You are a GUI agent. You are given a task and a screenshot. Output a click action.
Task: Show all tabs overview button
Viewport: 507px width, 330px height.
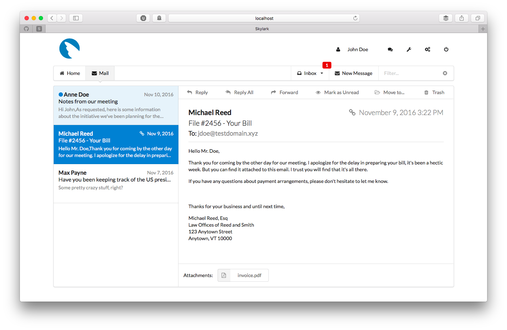click(477, 18)
